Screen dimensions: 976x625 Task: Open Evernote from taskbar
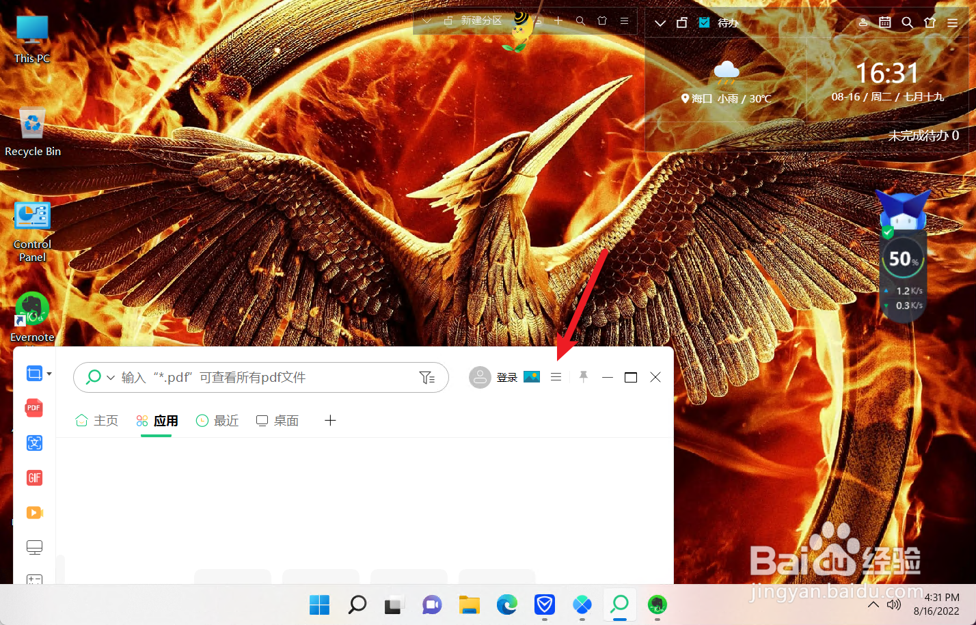pos(657,605)
